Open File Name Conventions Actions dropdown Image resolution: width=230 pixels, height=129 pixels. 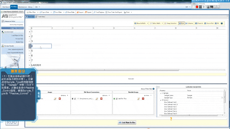point(106,95)
